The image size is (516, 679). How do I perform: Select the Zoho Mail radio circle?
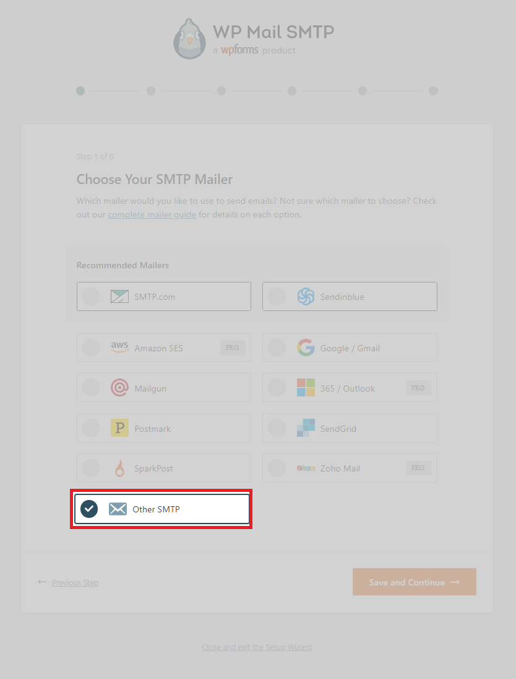277,468
